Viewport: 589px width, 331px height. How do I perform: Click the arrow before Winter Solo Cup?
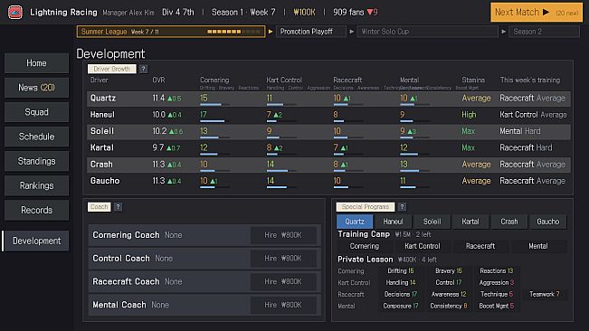(x=352, y=32)
